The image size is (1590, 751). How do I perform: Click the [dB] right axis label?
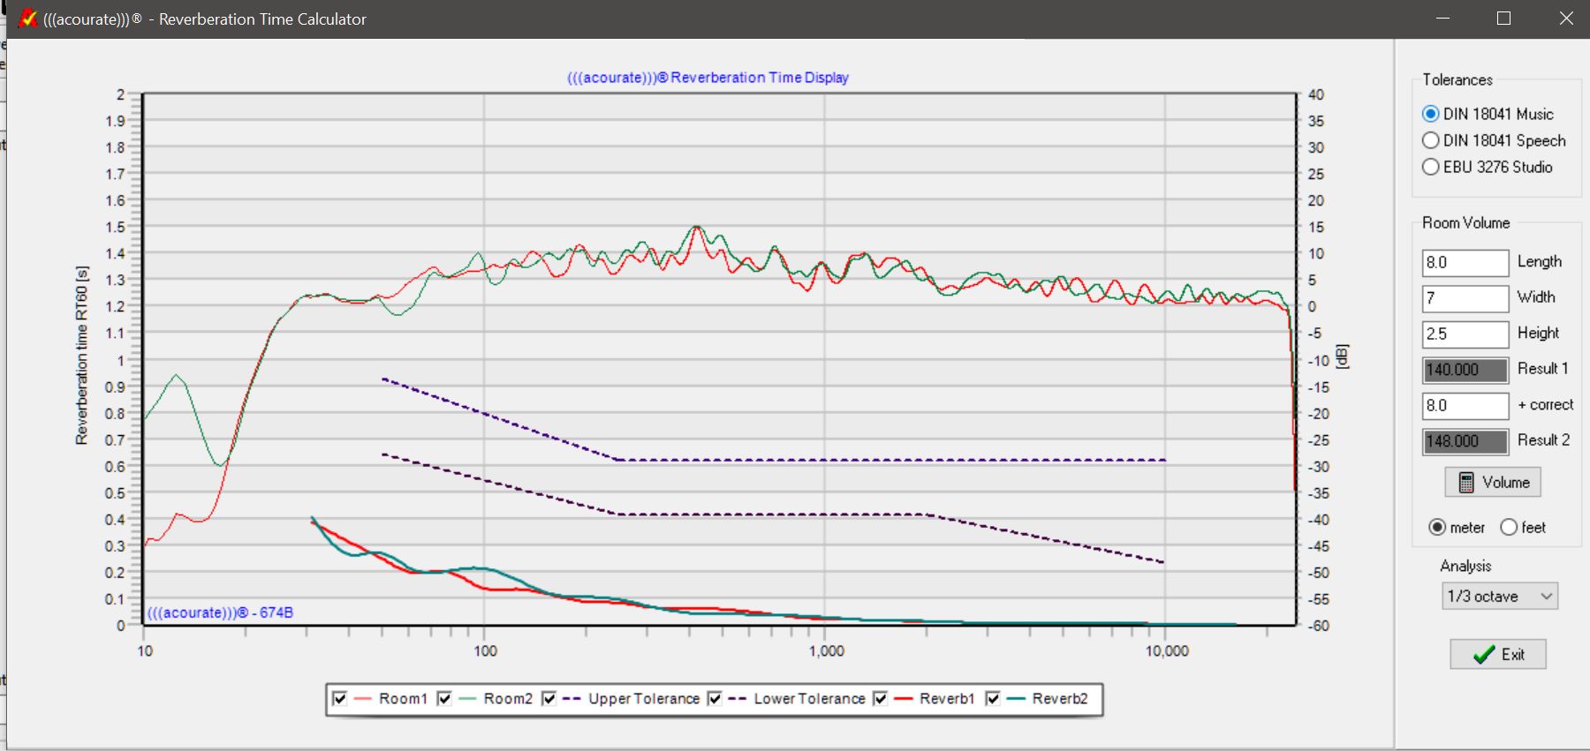coord(1342,357)
